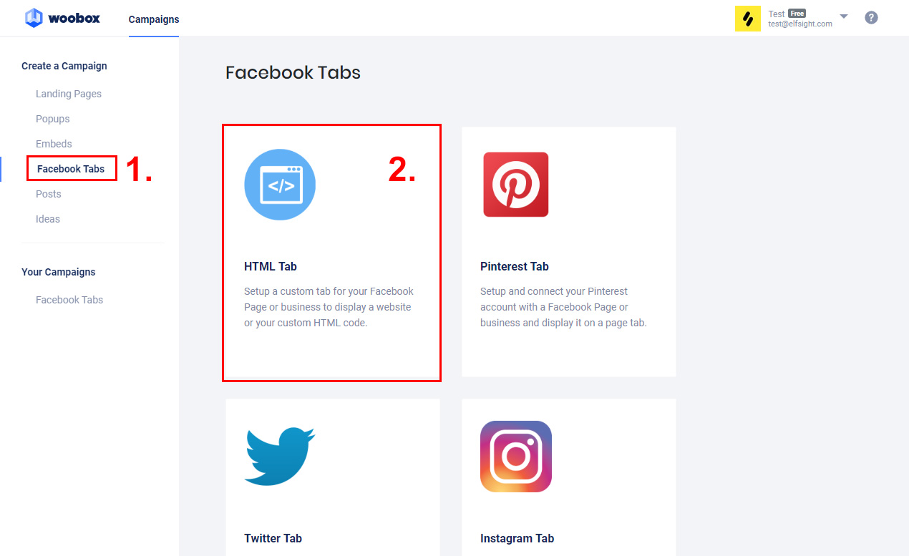909x556 pixels.
Task: Click the yellow account avatar
Action: point(748,19)
